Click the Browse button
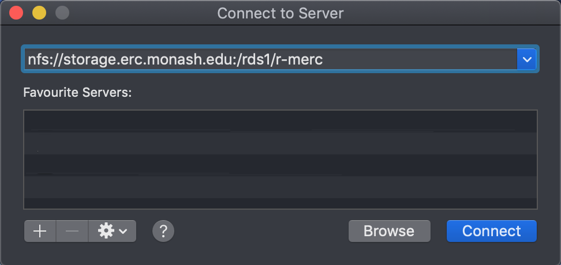561x265 pixels. 389,231
